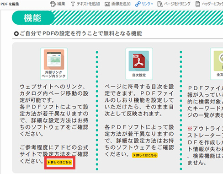Screen dimensions: 223x174
Task: Click the PDF を編集 label
Action: coord(10,4)
